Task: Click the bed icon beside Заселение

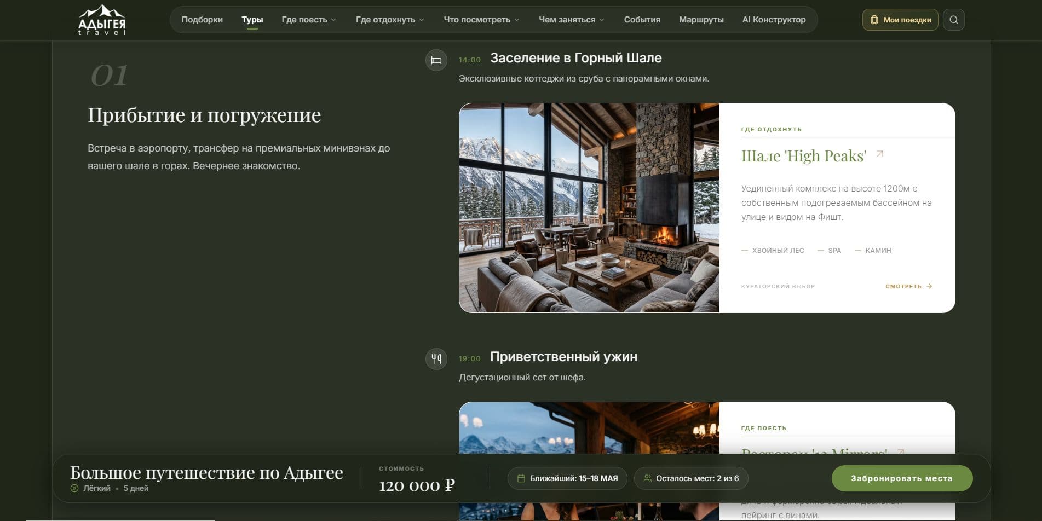Action: 436,60
